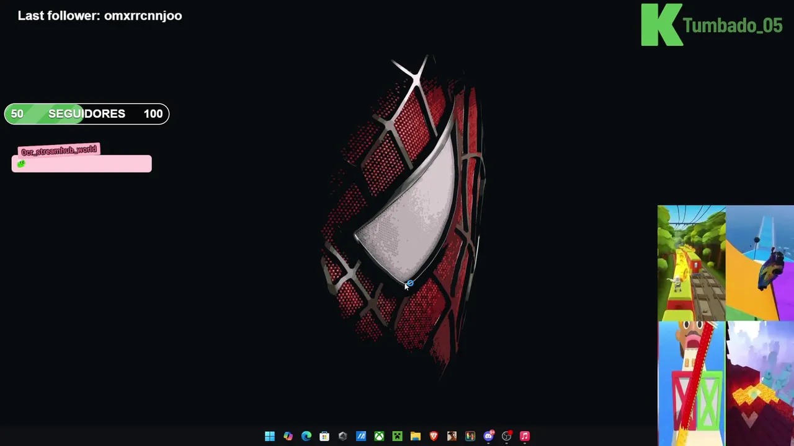Launch the Xbox app
The image size is (794, 446).
coord(379,436)
